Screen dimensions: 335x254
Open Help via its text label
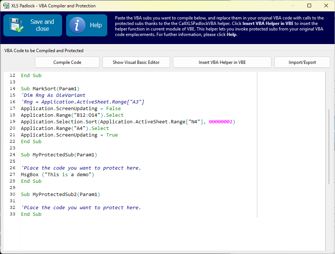pyautogui.click(x=96, y=25)
